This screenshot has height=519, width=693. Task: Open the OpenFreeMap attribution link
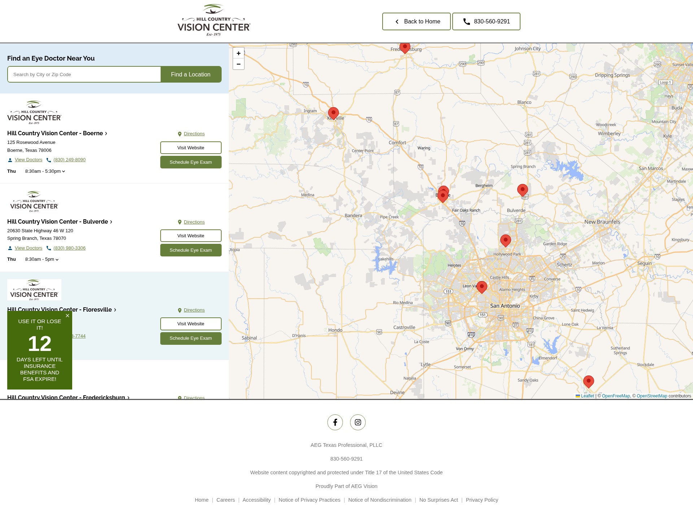click(x=616, y=396)
